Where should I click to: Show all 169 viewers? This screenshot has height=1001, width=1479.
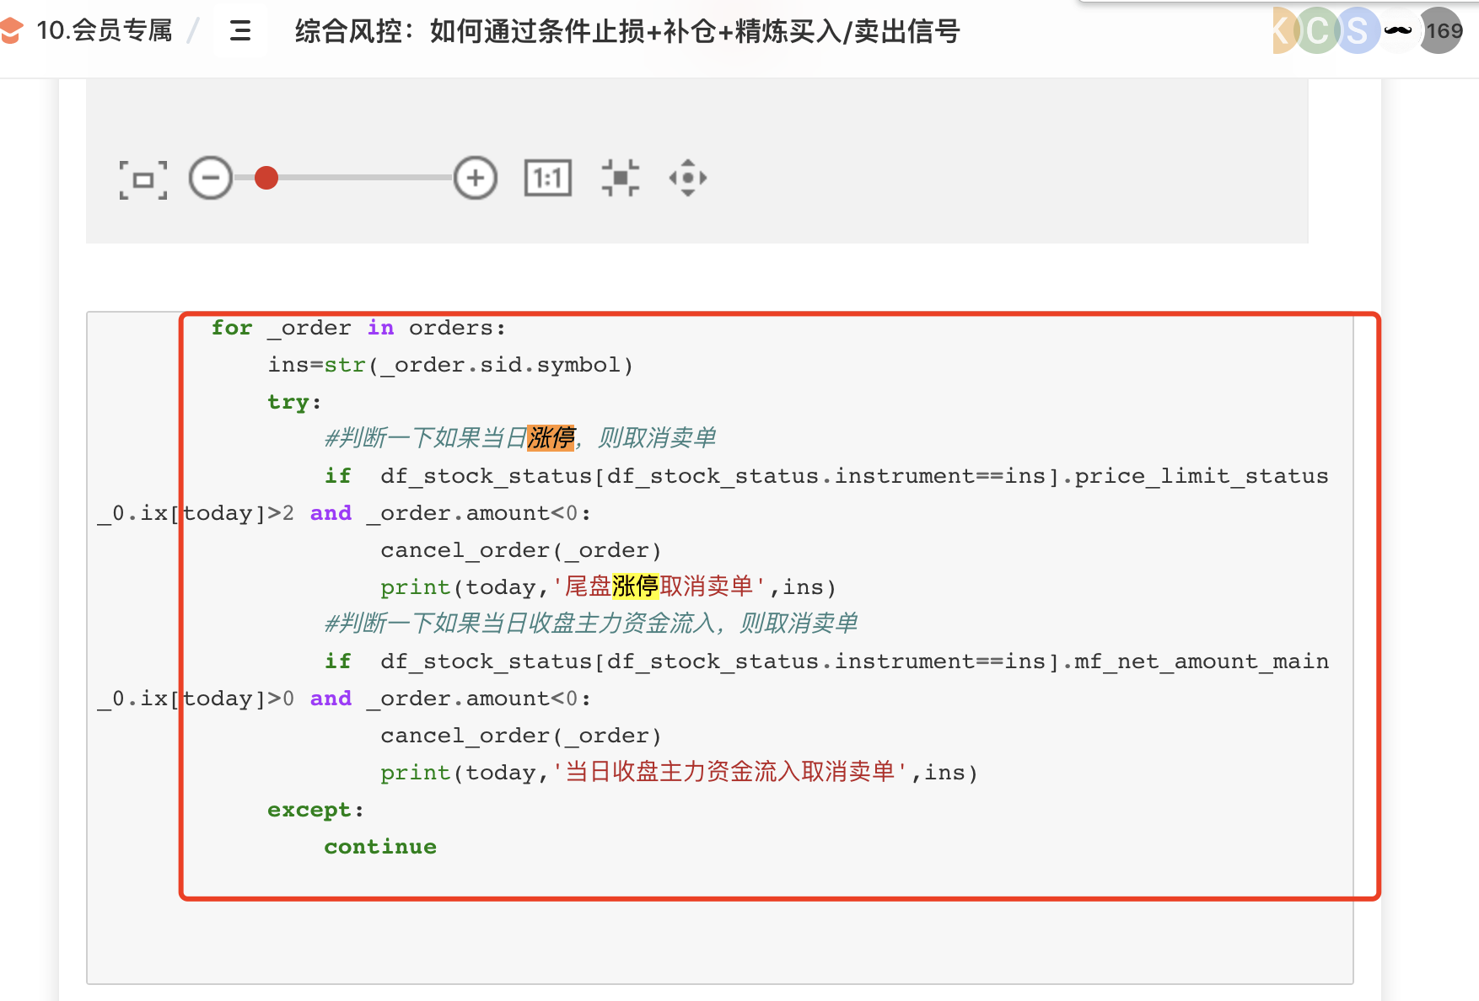coord(1443,31)
